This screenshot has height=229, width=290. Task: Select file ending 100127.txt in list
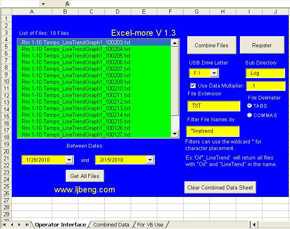click(x=94, y=134)
